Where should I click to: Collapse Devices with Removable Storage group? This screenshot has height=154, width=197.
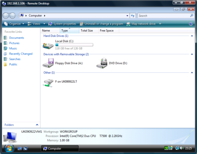pos(192,54)
